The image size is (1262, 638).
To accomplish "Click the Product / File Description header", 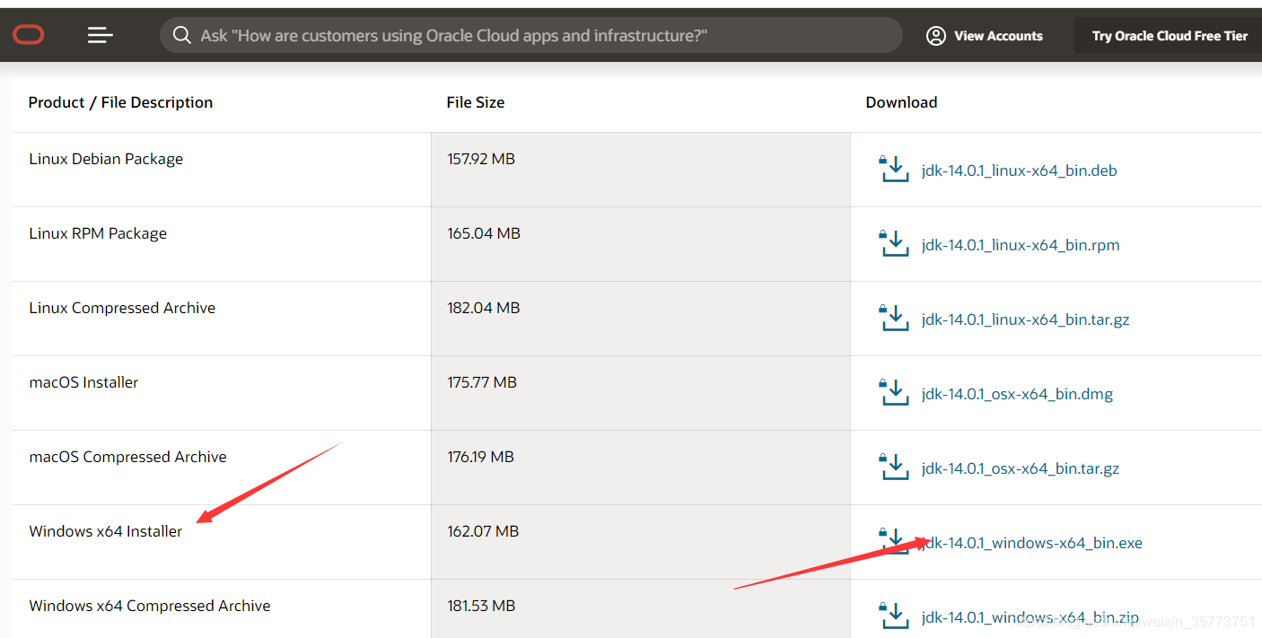I will pyautogui.click(x=120, y=102).
